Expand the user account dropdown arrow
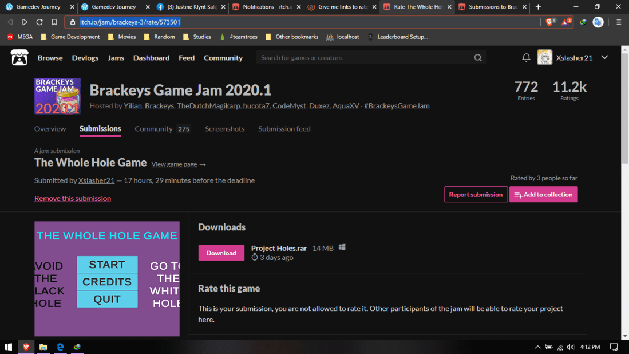Viewport: 629px width, 354px height. coord(604,58)
